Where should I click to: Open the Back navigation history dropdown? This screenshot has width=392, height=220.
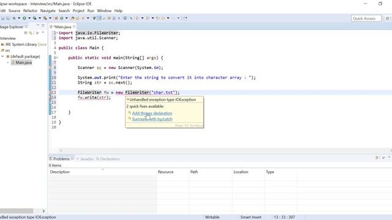pyautogui.click(x=168, y=18)
